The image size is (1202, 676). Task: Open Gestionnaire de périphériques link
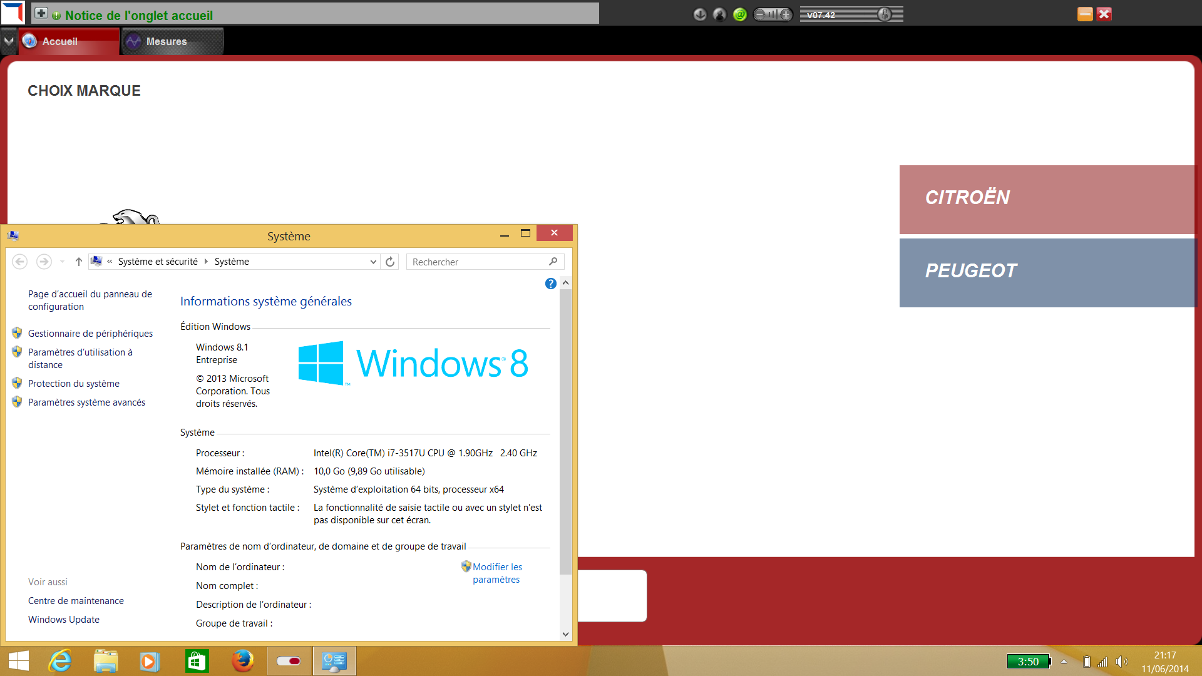(x=90, y=334)
